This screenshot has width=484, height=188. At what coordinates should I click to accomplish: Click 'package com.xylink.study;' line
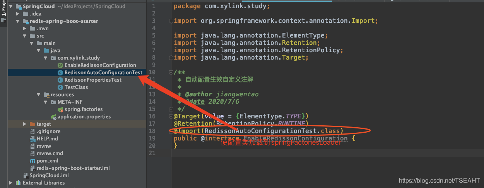point(222,6)
